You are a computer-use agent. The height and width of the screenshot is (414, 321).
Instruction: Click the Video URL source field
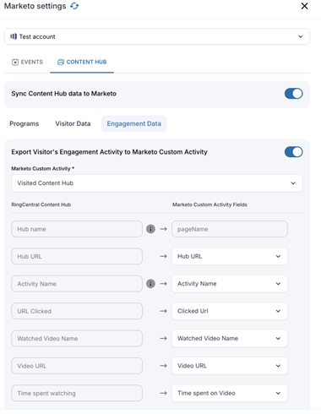click(77, 366)
